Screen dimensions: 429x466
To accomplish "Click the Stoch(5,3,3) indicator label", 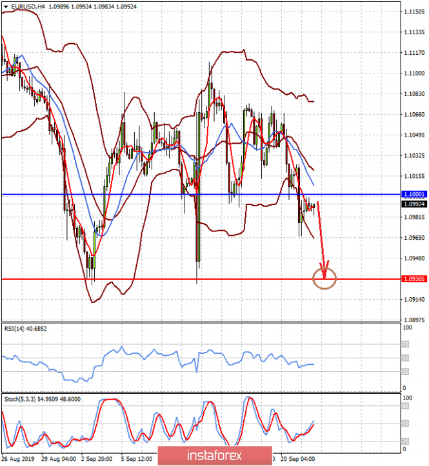I will [x=42, y=399].
